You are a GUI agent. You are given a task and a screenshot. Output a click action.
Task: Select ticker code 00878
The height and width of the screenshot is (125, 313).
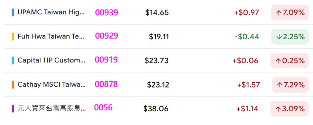pos(106,84)
